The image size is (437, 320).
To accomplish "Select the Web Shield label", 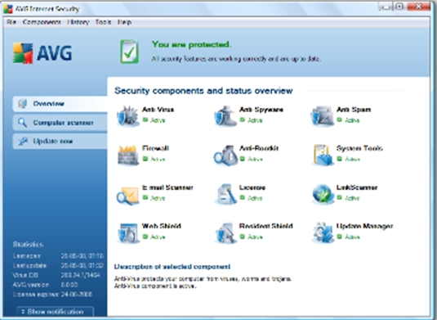I will click(162, 226).
